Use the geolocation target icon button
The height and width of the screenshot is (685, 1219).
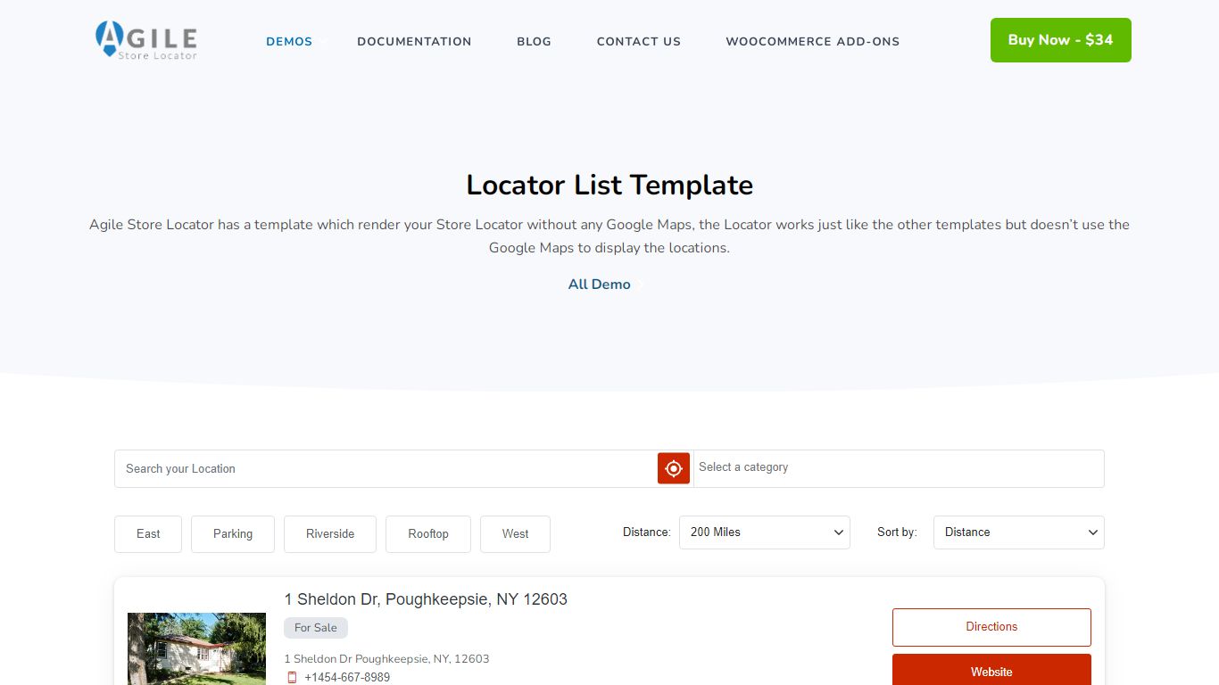click(x=674, y=468)
